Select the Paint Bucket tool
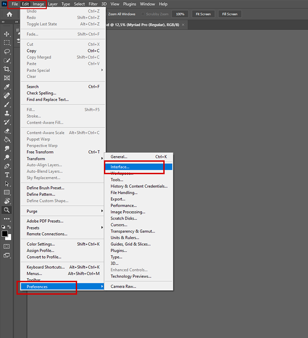Image resolution: width=308 pixels, height=338 pixels. point(6,140)
